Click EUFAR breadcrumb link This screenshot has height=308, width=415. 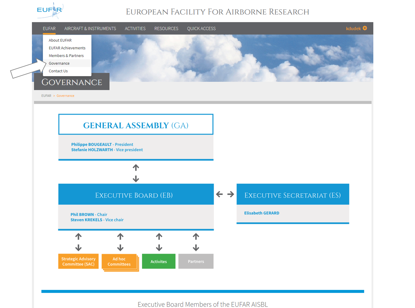(46, 96)
